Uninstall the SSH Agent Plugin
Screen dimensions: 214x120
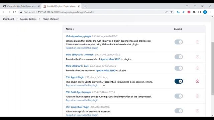coord(197,81)
